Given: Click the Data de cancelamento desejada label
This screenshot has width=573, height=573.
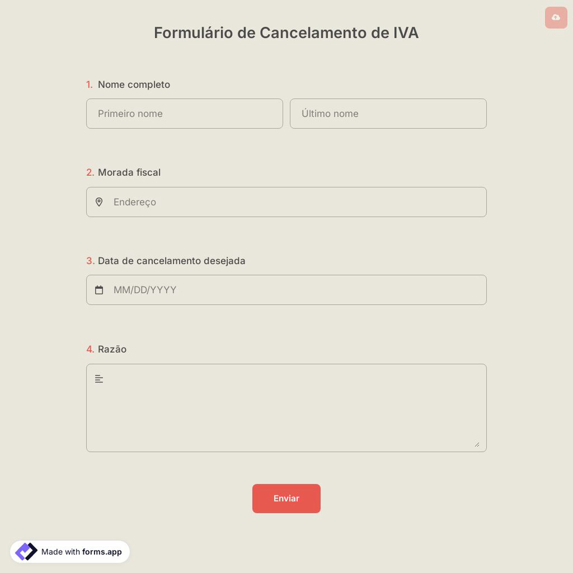Looking at the screenshot, I should [171, 261].
